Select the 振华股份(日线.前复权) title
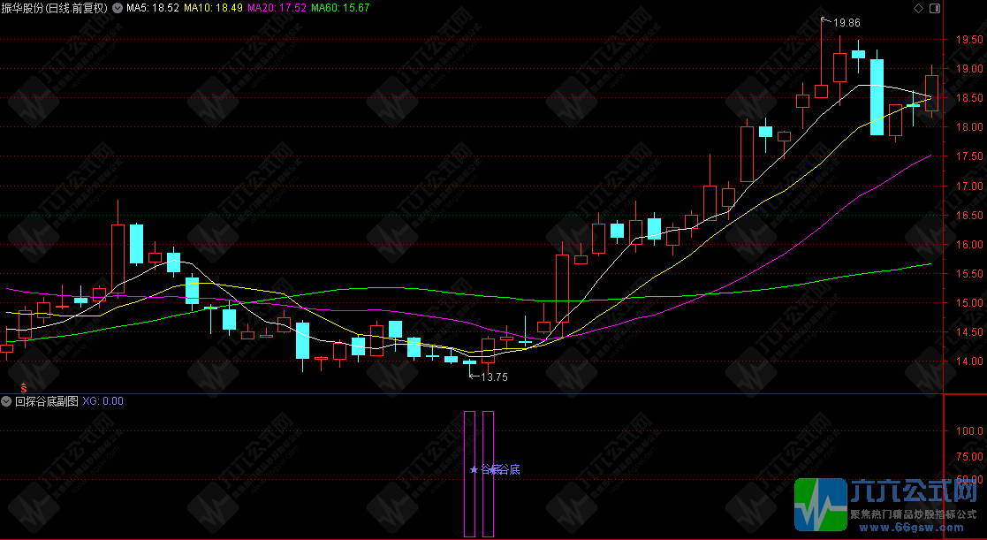This screenshot has width=987, height=540. (56, 8)
